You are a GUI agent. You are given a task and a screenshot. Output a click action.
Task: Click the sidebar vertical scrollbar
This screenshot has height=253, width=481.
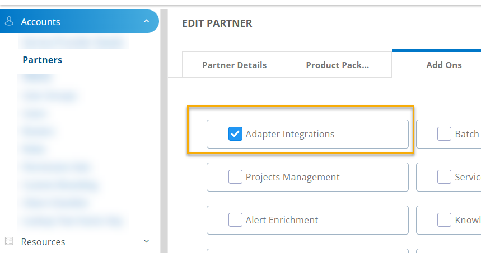click(x=164, y=131)
